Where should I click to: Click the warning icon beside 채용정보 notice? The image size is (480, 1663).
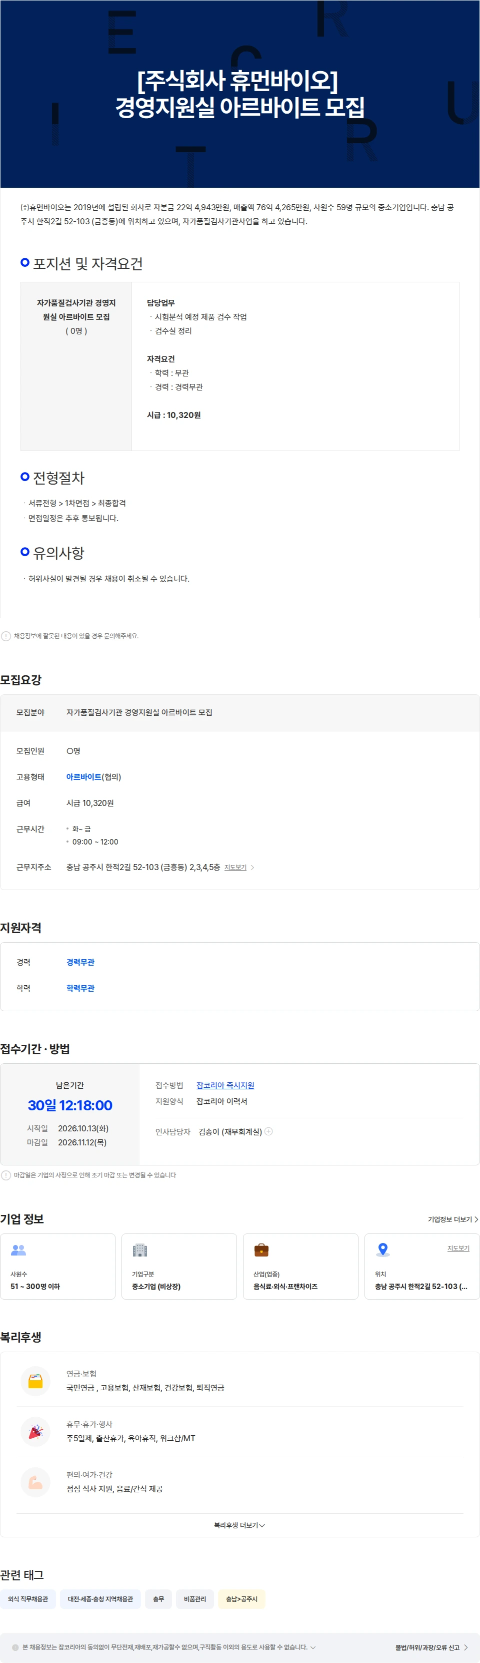tap(6, 636)
